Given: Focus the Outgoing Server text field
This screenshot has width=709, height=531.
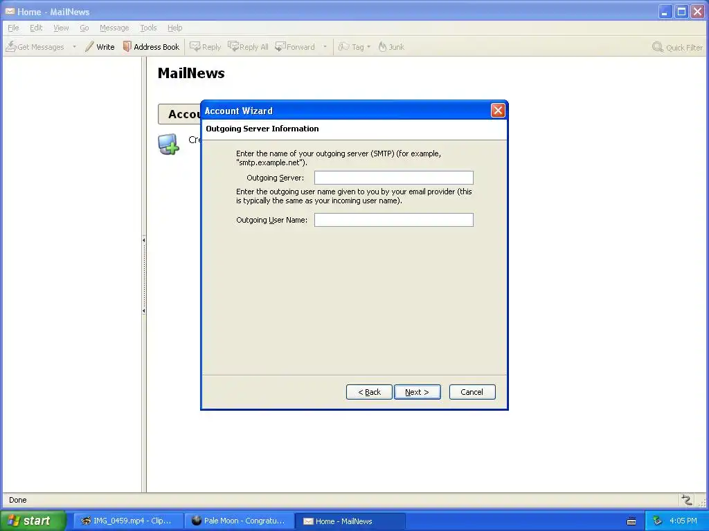Looking at the screenshot, I should pyautogui.click(x=394, y=178).
